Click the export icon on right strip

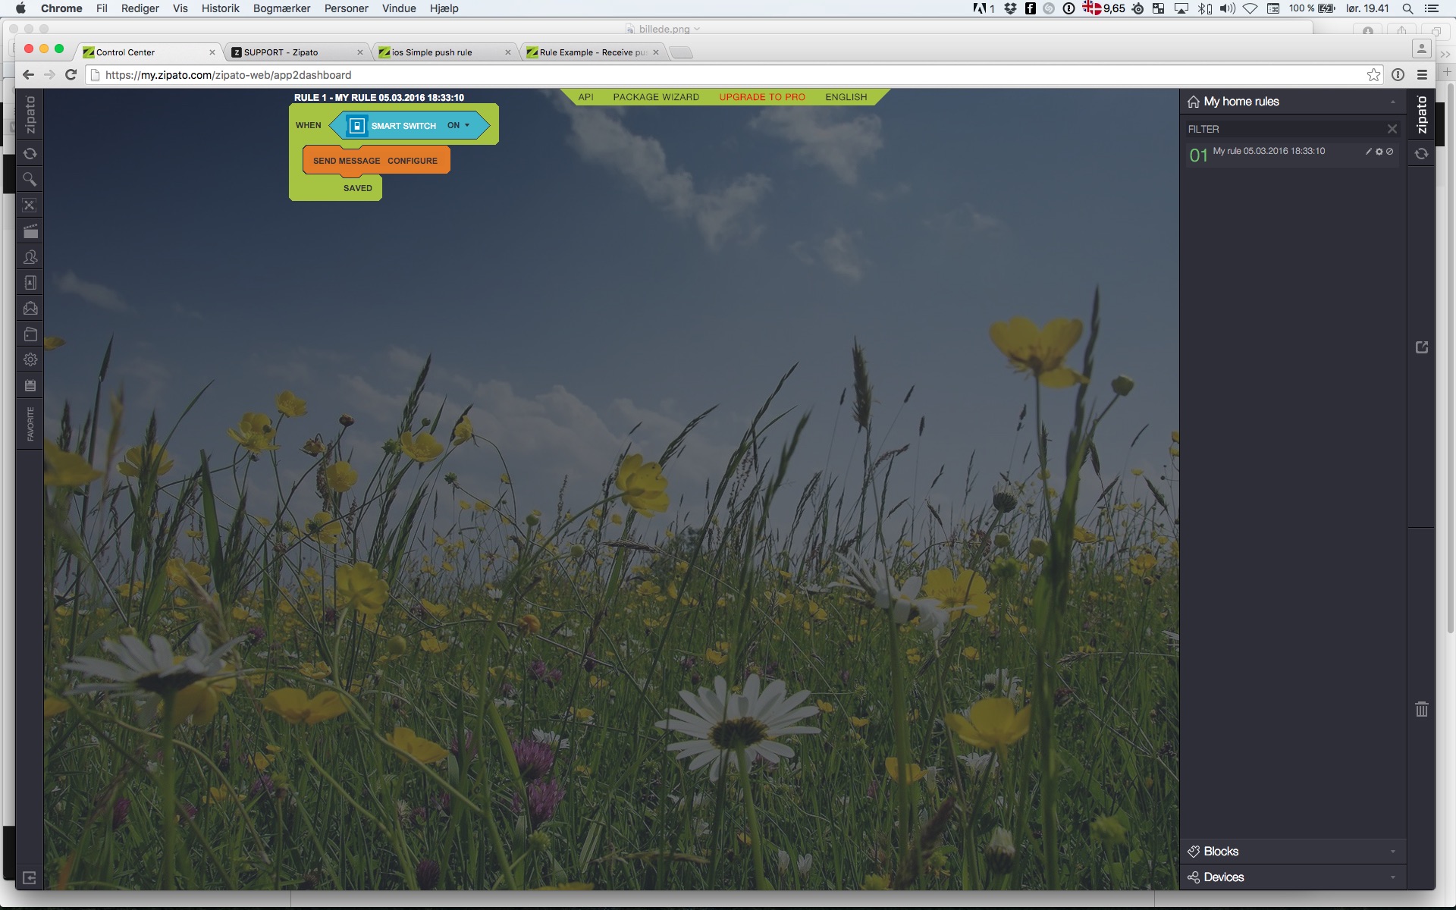1422,347
